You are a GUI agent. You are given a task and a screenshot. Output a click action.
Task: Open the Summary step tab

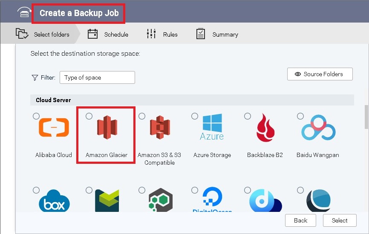[x=217, y=34]
